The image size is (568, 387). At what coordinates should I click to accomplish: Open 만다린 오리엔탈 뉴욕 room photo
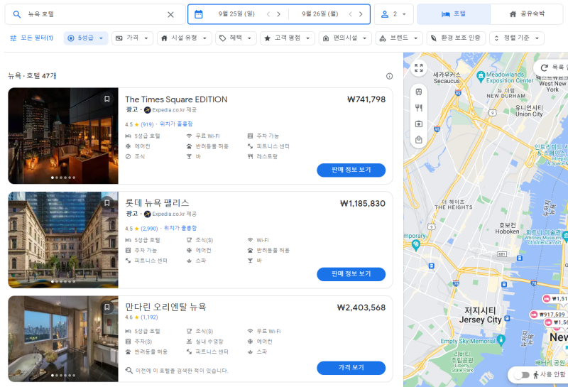63,339
